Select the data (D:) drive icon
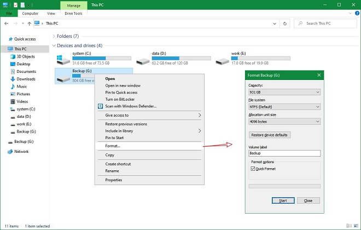Viewport: 361px width, 230px height. pos(143,61)
